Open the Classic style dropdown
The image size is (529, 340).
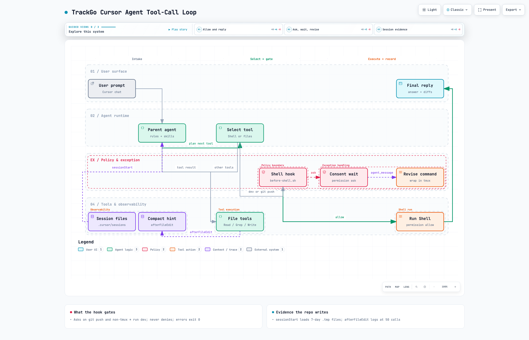(x=457, y=10)
